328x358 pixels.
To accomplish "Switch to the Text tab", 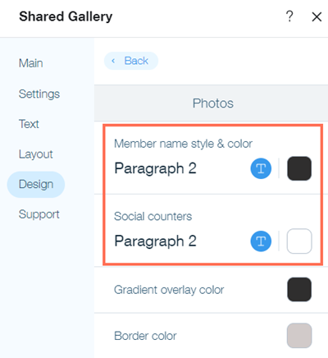I will pos(29,124).
